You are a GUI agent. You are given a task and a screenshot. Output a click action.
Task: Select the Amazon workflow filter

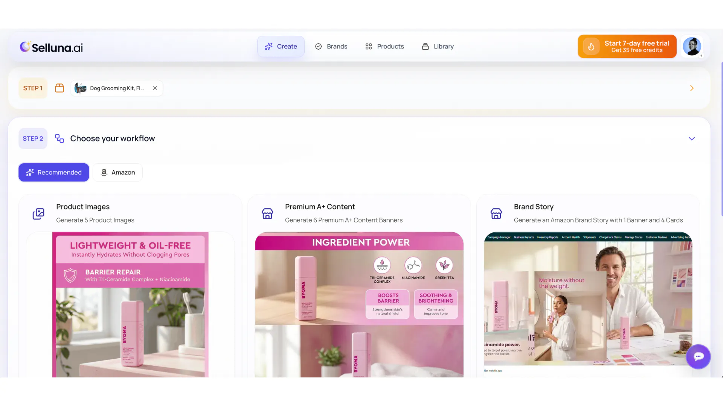coord(118,173)
